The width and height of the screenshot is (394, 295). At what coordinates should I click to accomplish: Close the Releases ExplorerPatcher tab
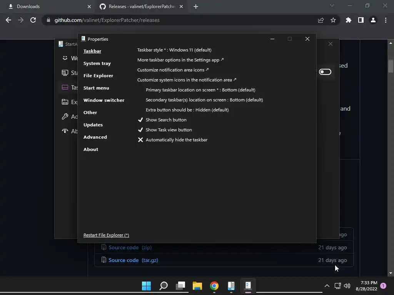[181, 7]
